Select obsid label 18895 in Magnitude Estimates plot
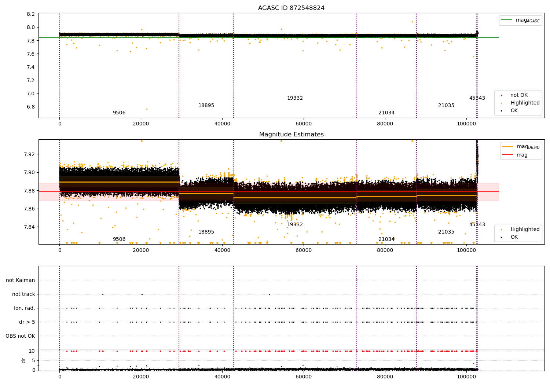Screen dimensions: 550x385 [206, 232]
